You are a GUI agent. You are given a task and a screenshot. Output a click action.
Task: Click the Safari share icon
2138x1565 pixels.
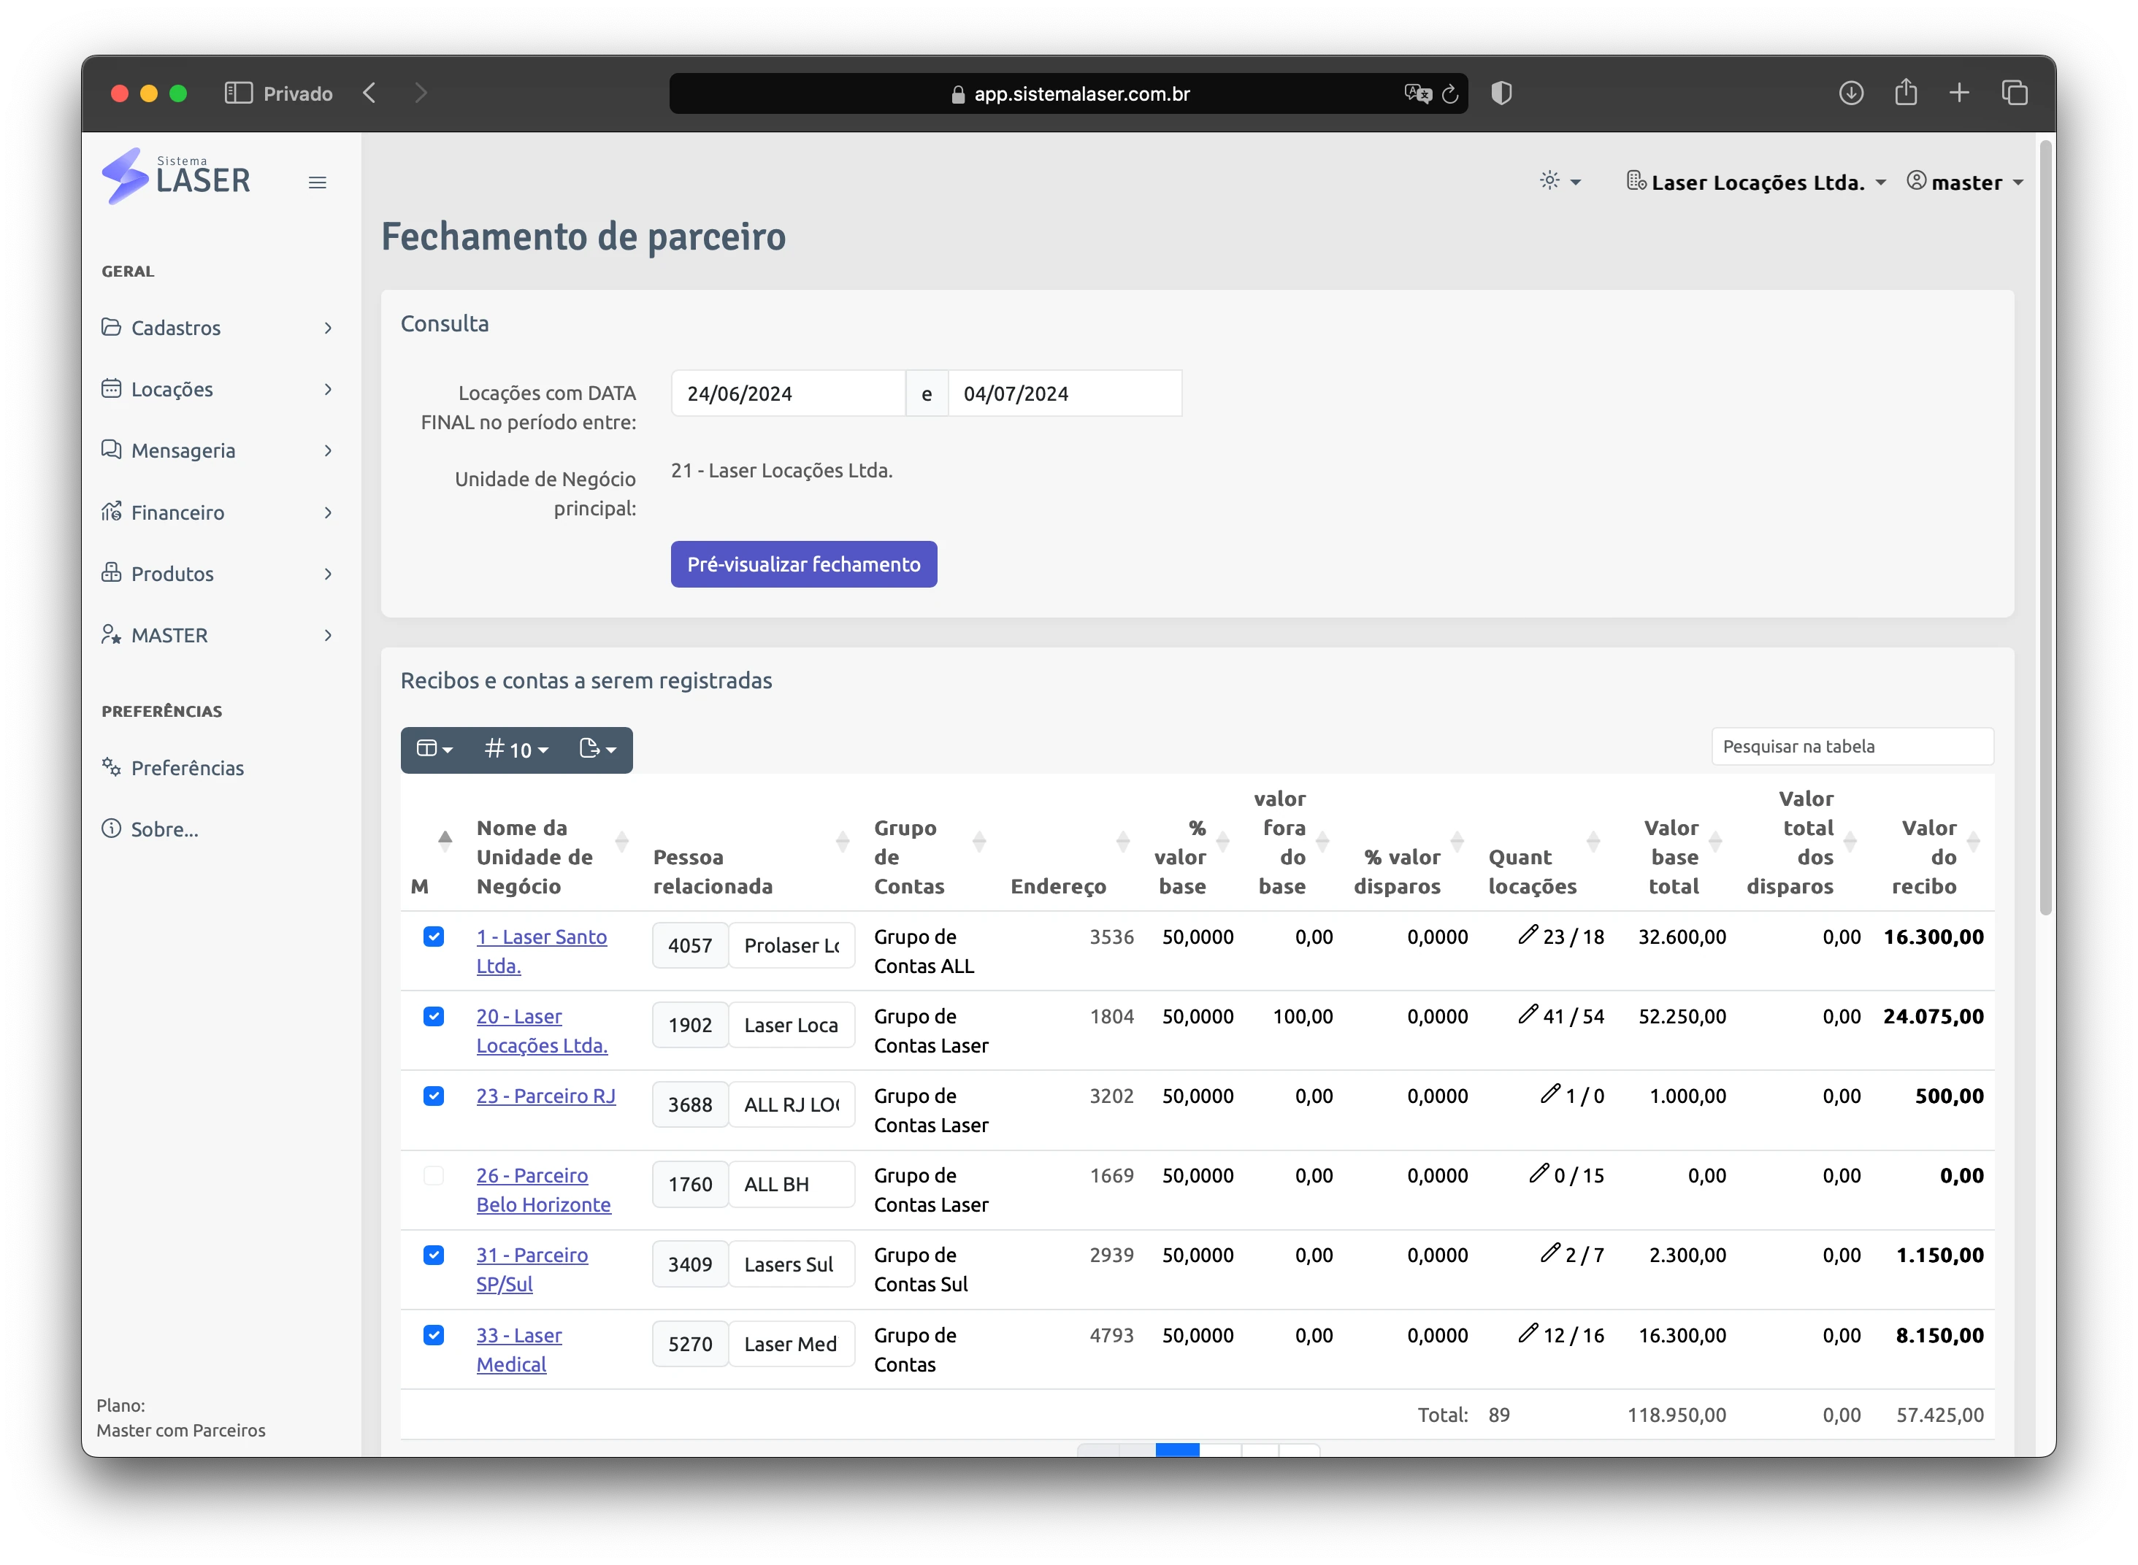1905,92
